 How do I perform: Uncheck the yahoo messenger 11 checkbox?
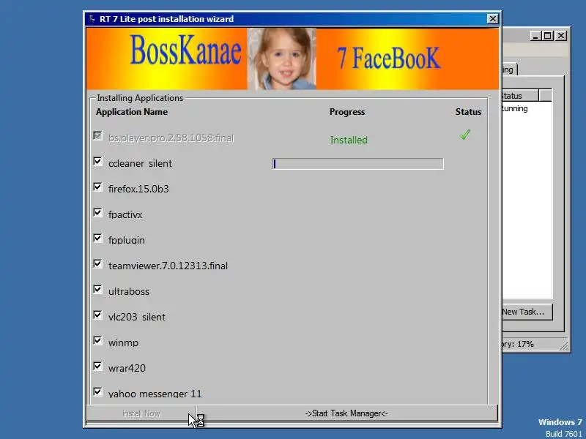(x=97, y=391)
